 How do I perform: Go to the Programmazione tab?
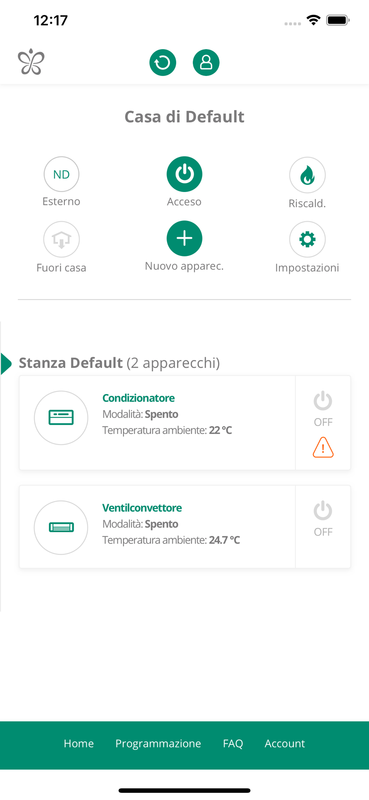pyautogui.click(x=158, y=743)
